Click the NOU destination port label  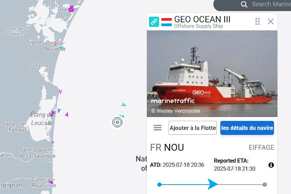(174, 148)
